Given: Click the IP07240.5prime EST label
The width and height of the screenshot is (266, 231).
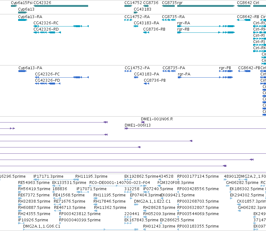Looking at the screenshot, I should 158,189.
